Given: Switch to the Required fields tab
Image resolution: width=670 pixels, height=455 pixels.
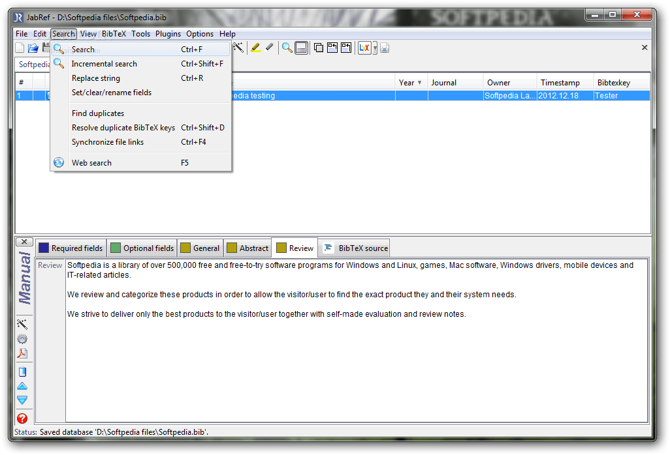Looking at the screenshot, I should coord(71,248).
